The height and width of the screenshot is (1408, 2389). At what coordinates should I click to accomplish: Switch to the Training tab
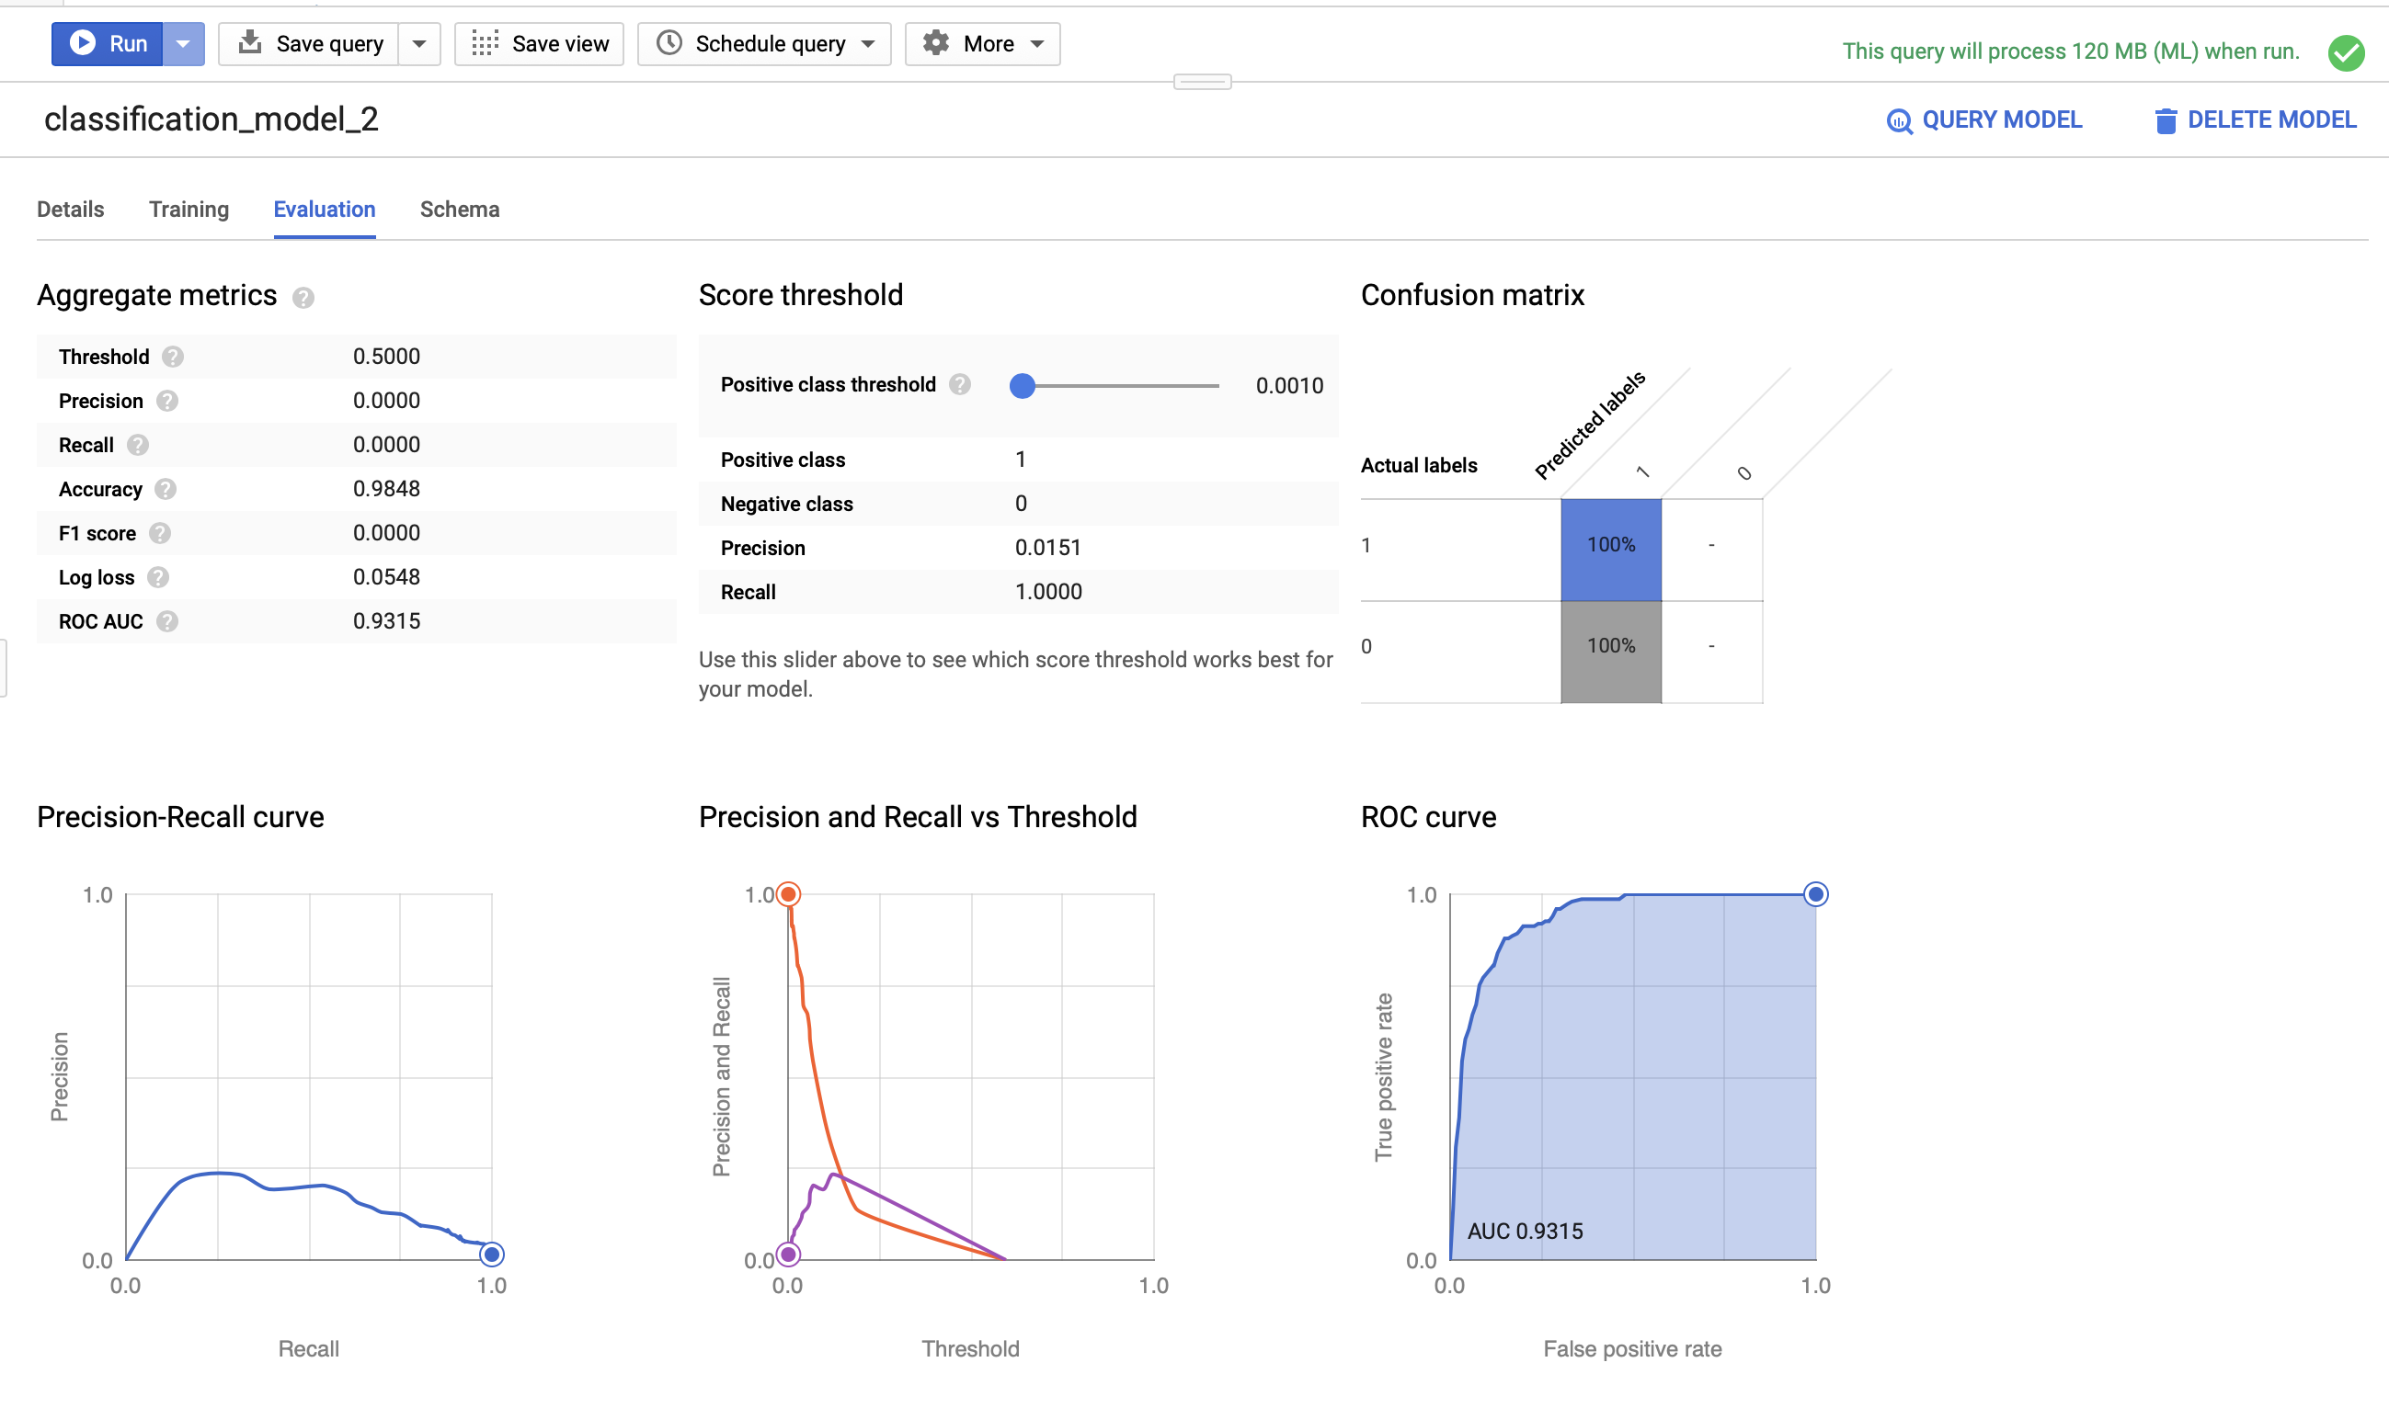click(189, 210)
